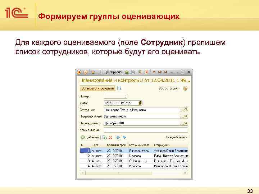The image size is (259, 194).
Task: Select Коллега cell in row 4
Action: 141,166
